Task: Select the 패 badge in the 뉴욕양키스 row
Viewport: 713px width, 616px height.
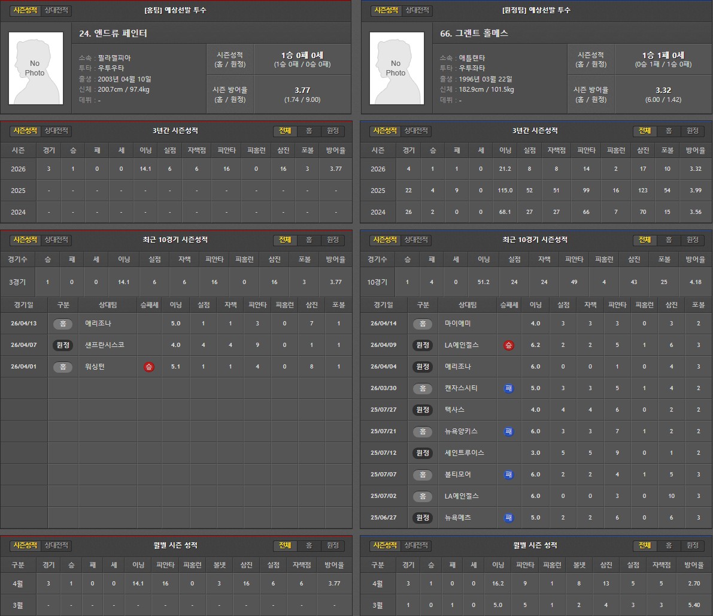Action: (x=508, y=431)
